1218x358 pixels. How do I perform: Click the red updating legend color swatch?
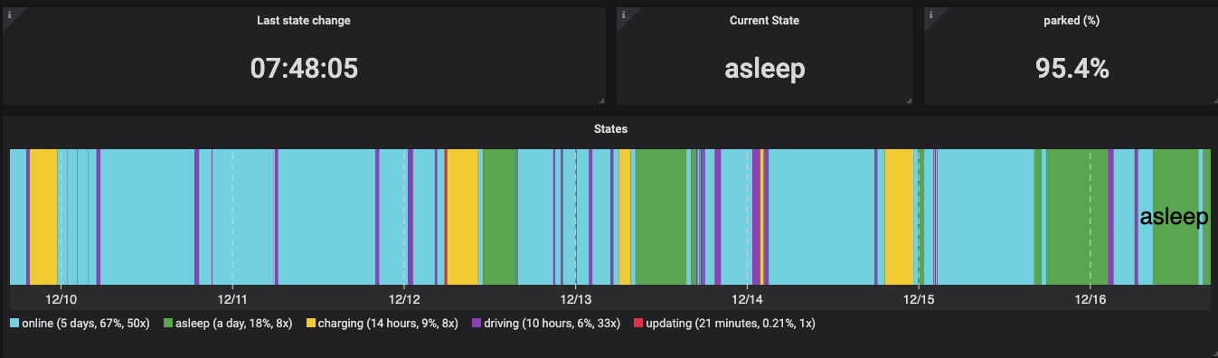pyautogui.click(x=637, y=323)
